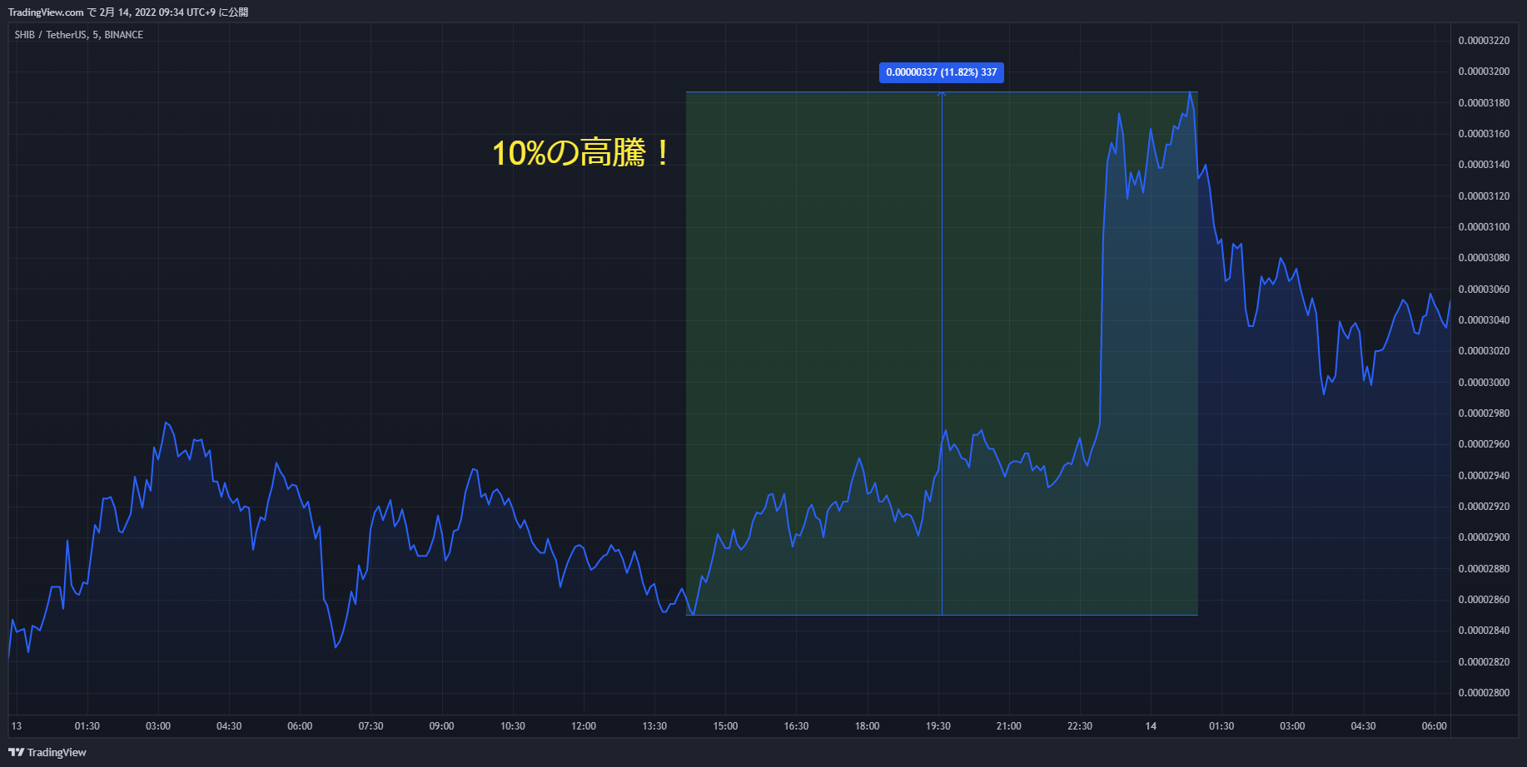Click the 0.00003140 price axis label
Screen dimensions: 1527x767
[1484, 165]
